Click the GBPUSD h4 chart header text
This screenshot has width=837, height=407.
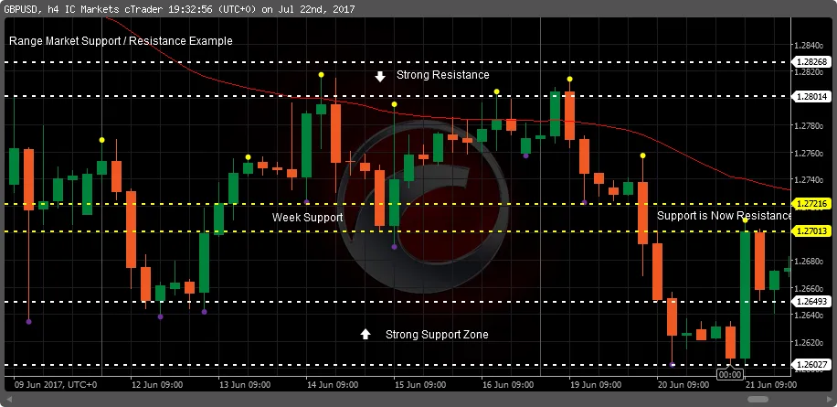[179, 9]
